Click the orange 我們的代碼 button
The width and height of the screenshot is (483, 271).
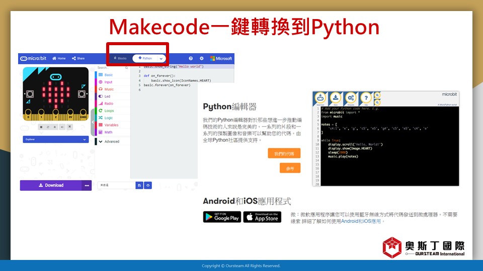tap(284, 154)
